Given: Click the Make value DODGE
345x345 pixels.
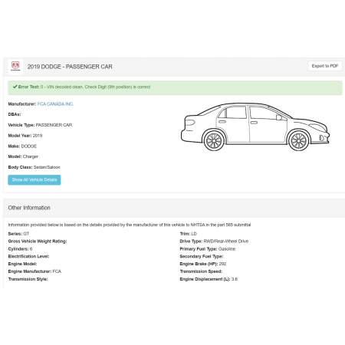Looking at the screenshot, I should tap(29, 146).
